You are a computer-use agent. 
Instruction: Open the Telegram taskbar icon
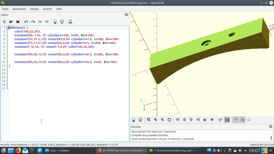(x=40, y=150)
